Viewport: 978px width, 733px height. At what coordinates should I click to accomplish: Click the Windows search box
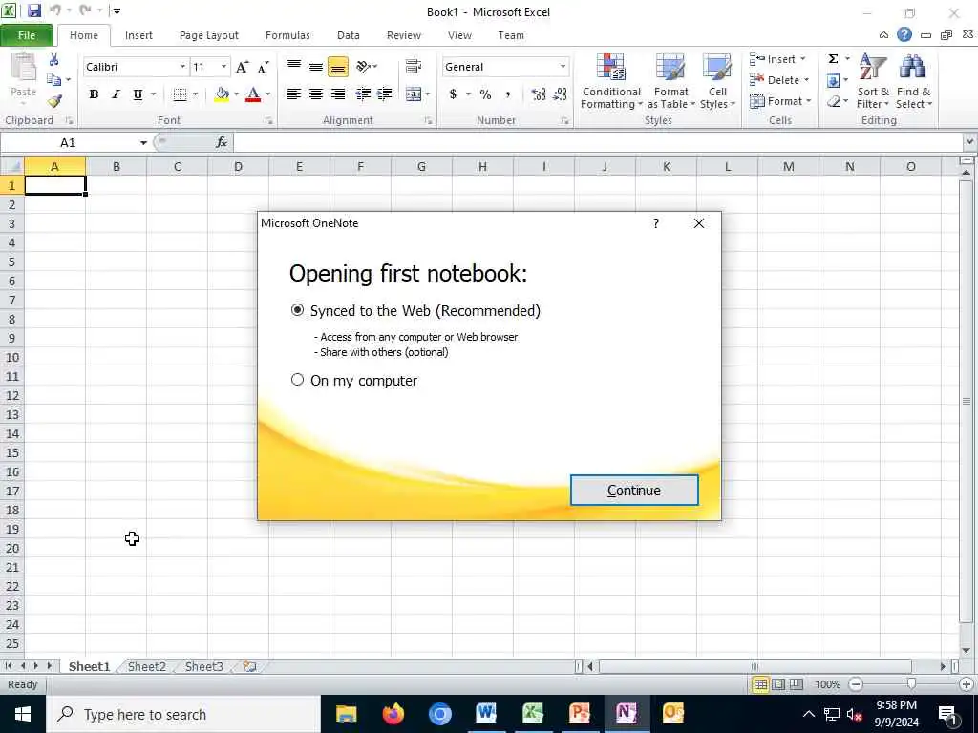[182, 714]
